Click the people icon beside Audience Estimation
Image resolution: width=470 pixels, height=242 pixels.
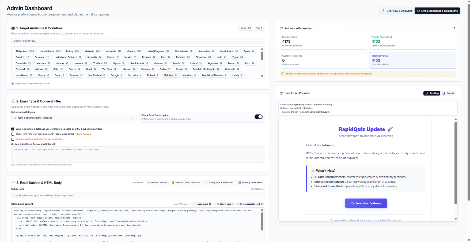point(282,28)
